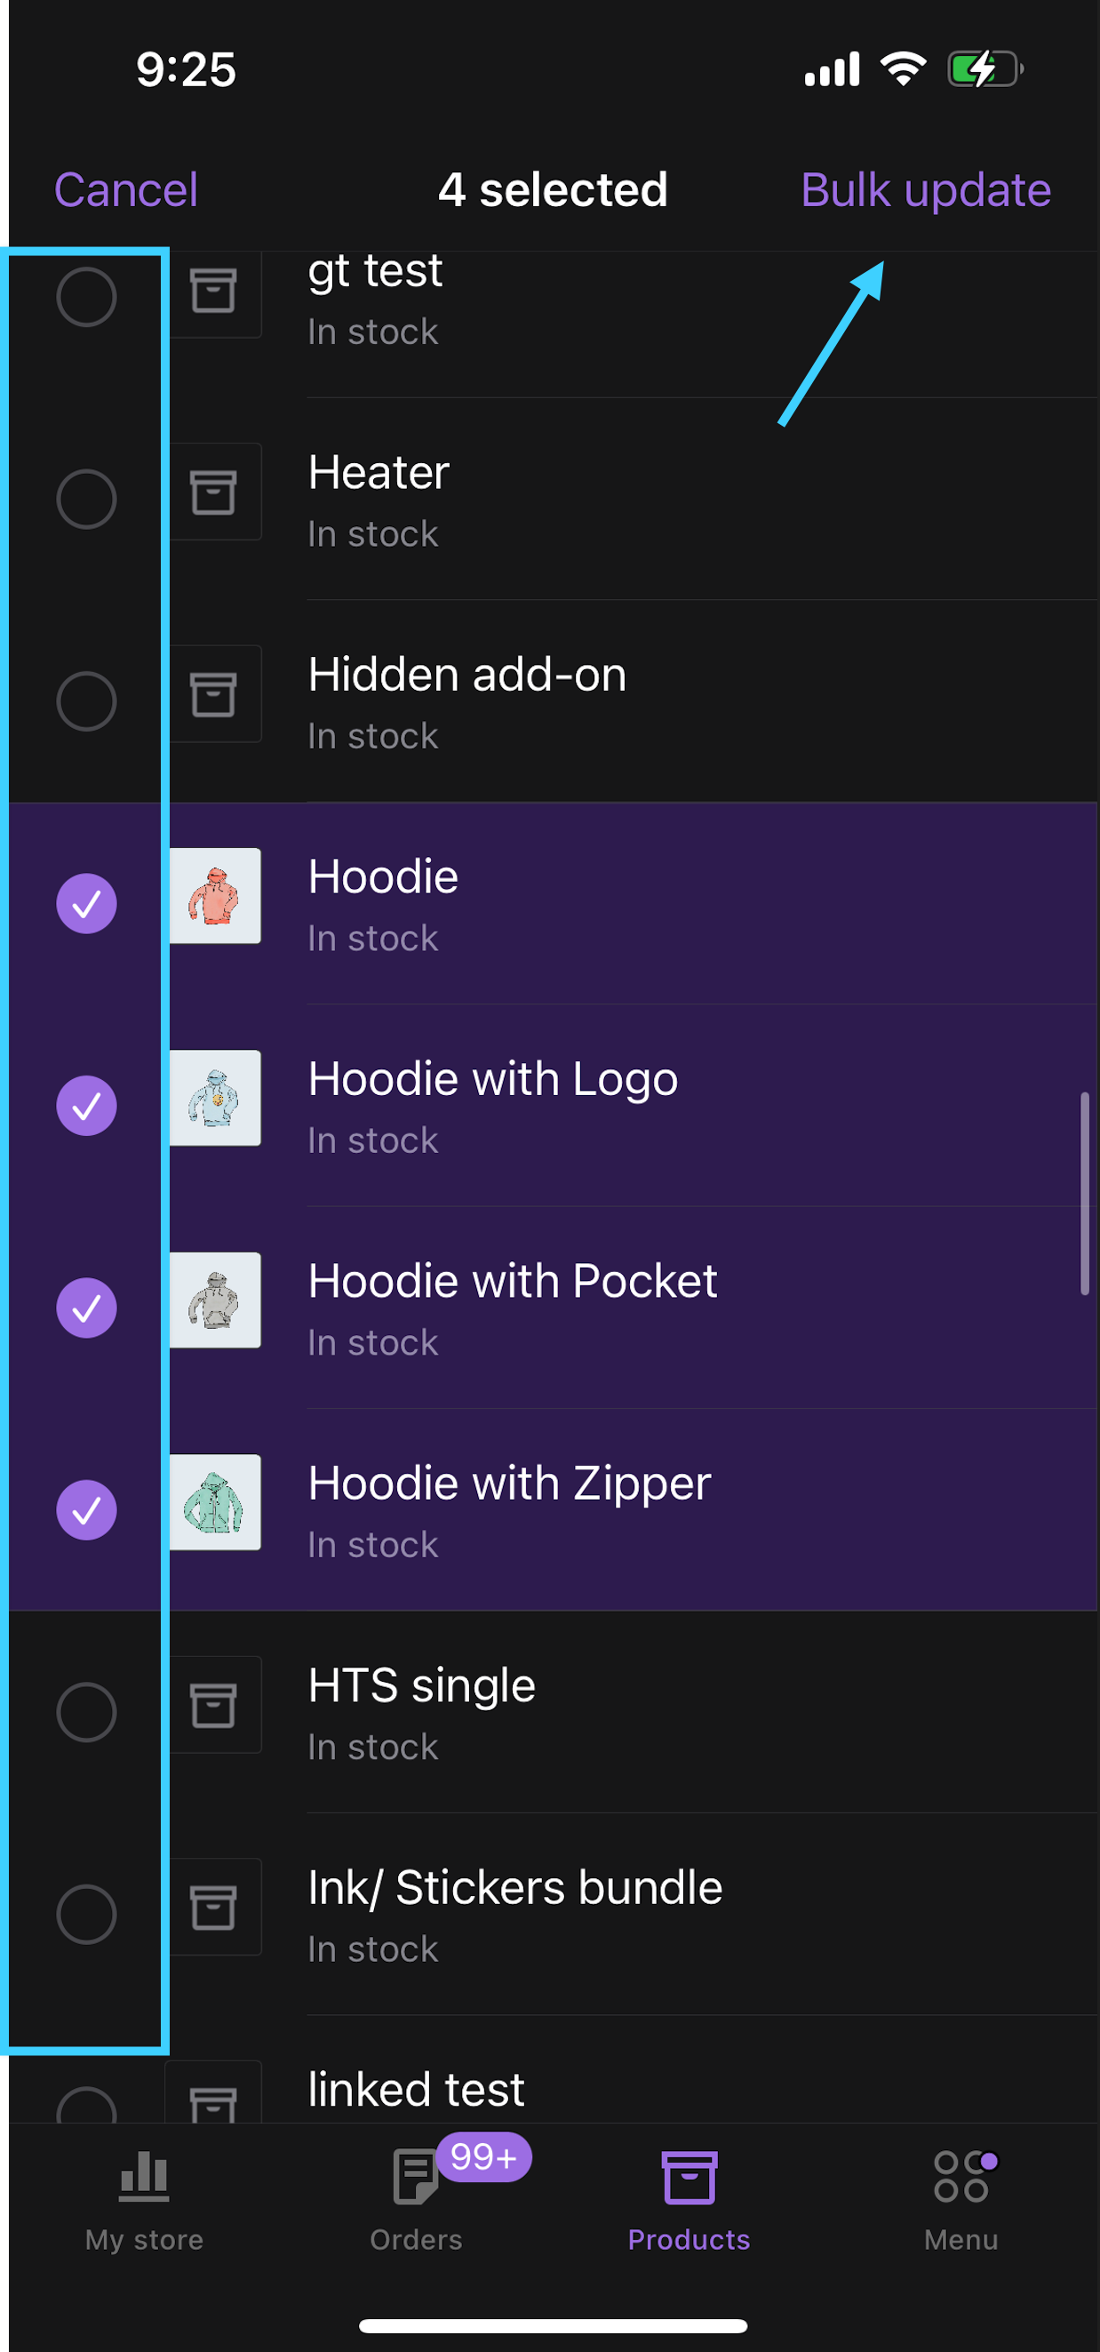1100x2352 pixels.
Task: Tap the Products box icon
Action: [689, 2178]
